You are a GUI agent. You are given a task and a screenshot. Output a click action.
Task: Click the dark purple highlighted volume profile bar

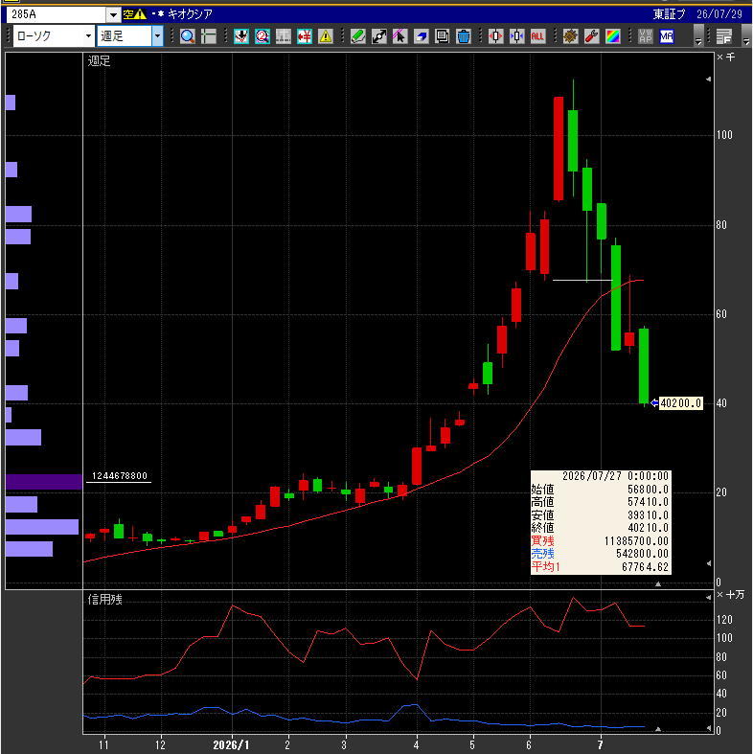[x=44, y=482]
